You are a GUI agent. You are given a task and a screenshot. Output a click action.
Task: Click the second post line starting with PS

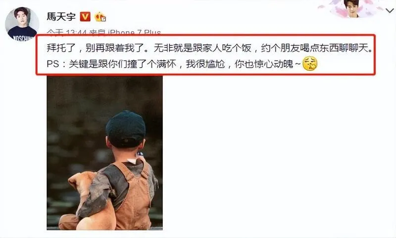pyautogui.click(x=182, y=64)
